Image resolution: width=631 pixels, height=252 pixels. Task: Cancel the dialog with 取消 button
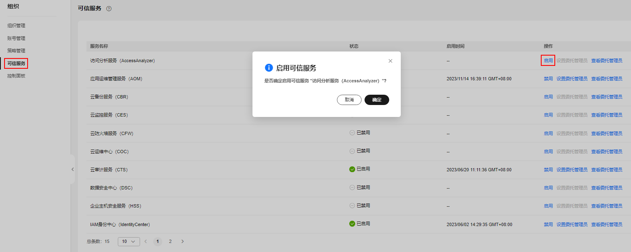tap(349, 100)
